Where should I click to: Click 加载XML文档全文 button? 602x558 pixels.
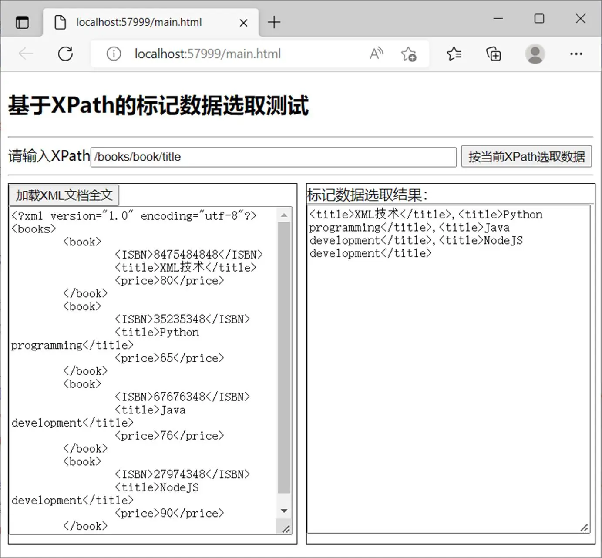coord(64,195)
